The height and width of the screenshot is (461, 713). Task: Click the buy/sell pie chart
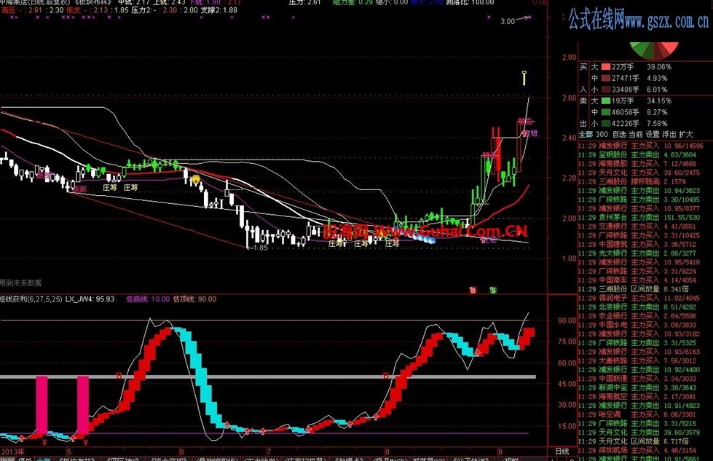coord(654,51)
